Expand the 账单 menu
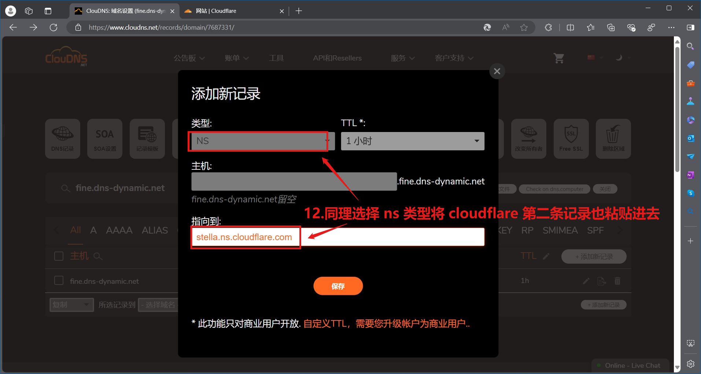701x374 pixels. (x=237, y=58)
